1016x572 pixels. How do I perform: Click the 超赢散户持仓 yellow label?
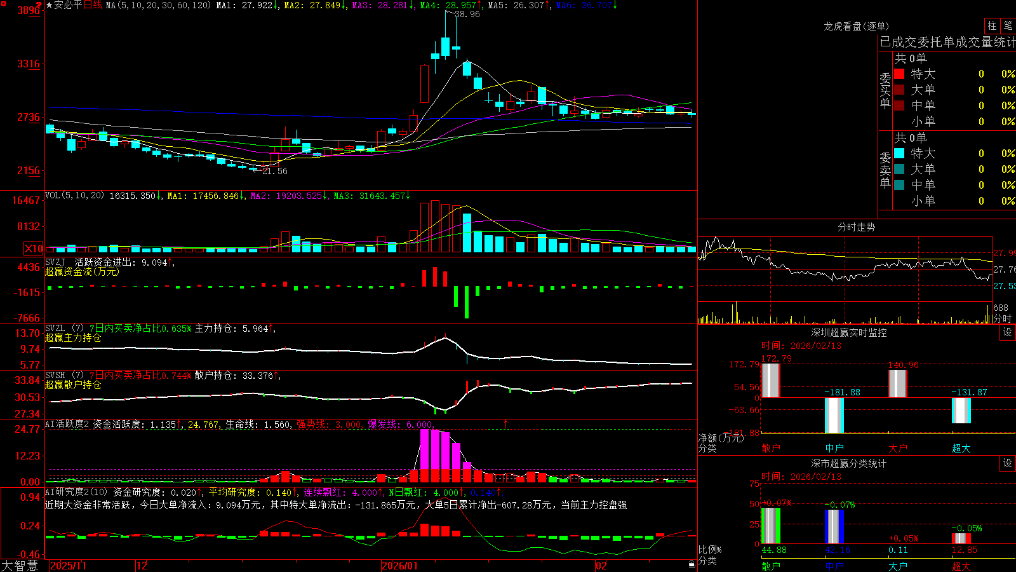pos(73,385)
